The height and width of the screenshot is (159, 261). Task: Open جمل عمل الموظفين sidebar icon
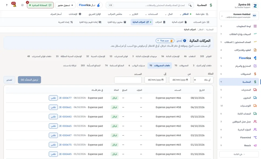[x=255, y=122]
